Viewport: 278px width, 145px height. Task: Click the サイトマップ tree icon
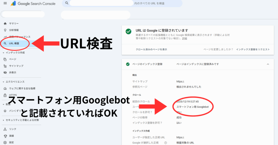(5, 66)
